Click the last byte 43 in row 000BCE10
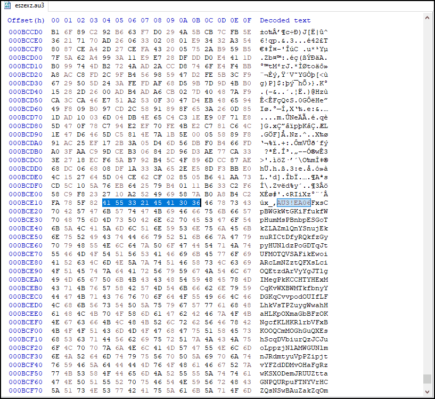 click(247, 203)
